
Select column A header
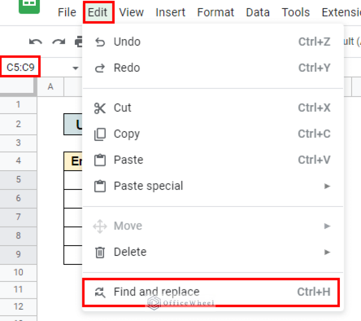click(x=50, y=87)
